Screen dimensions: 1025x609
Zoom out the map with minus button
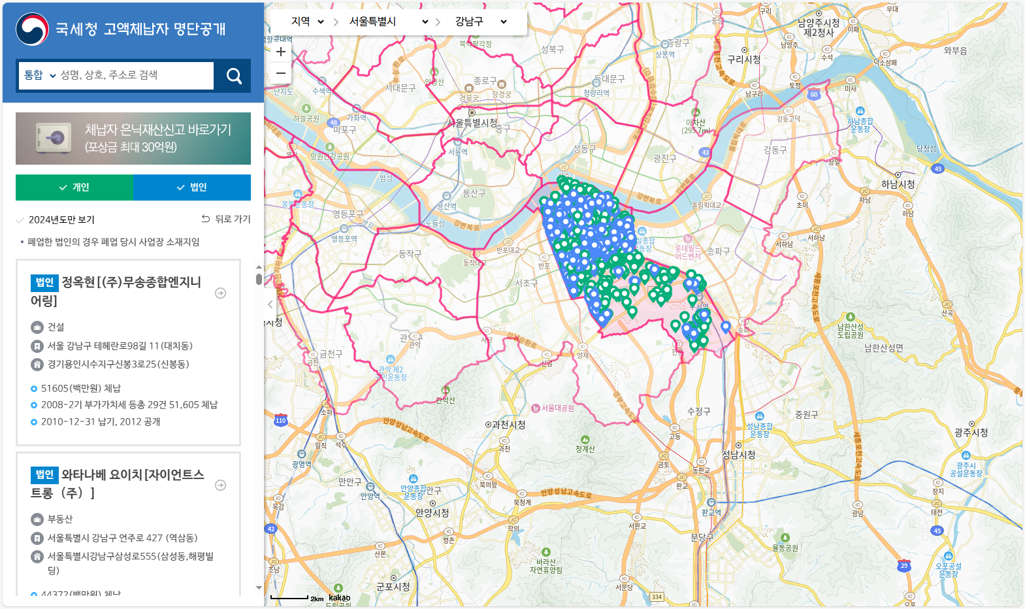281,73
